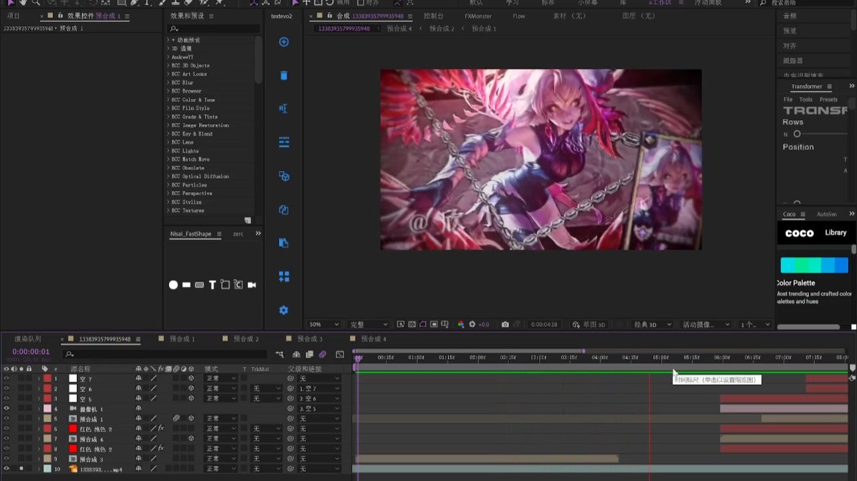Open magnification 50% dropdown in viewer
The width and height of the screenshot is (857, 481).
[x=324, y=324]
